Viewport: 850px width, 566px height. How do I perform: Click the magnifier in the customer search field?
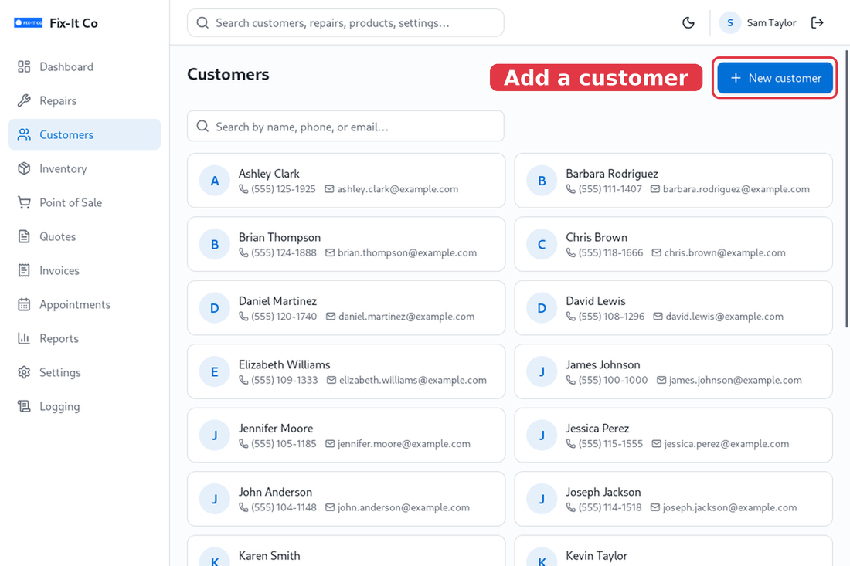[x=202, y=126]
